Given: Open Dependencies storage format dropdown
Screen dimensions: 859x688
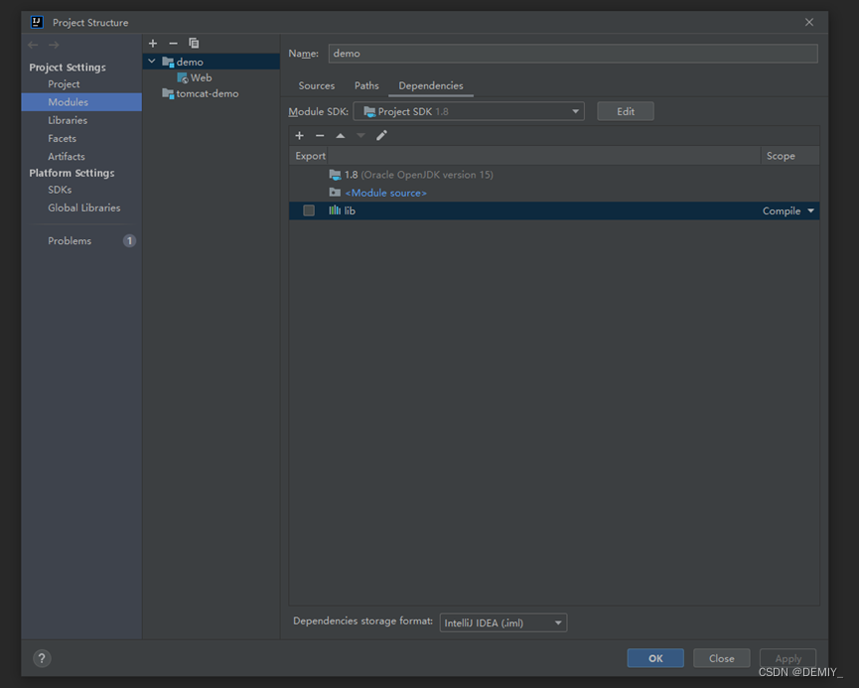Looking at the screenshot, I should pyautogui.click(x=502, y=622).
